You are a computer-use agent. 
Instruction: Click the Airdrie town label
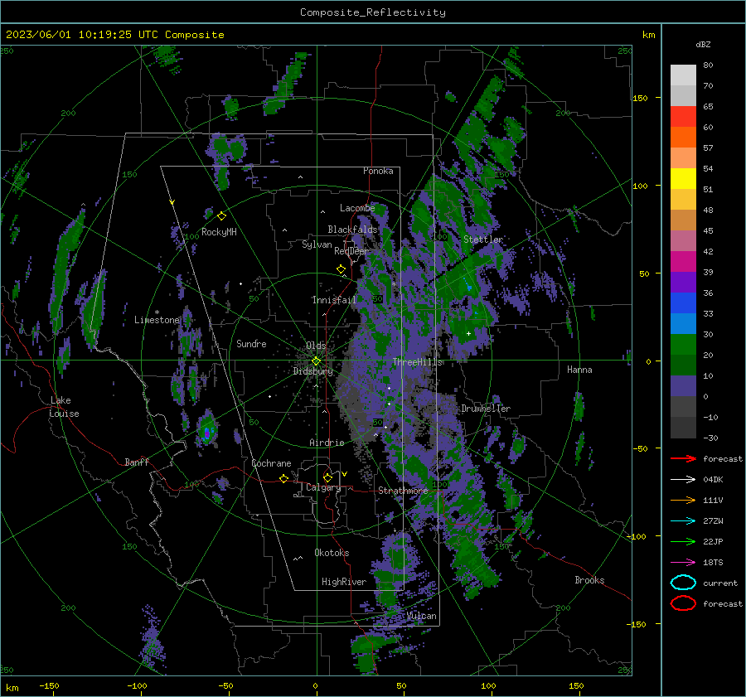(x=327, y=443)
